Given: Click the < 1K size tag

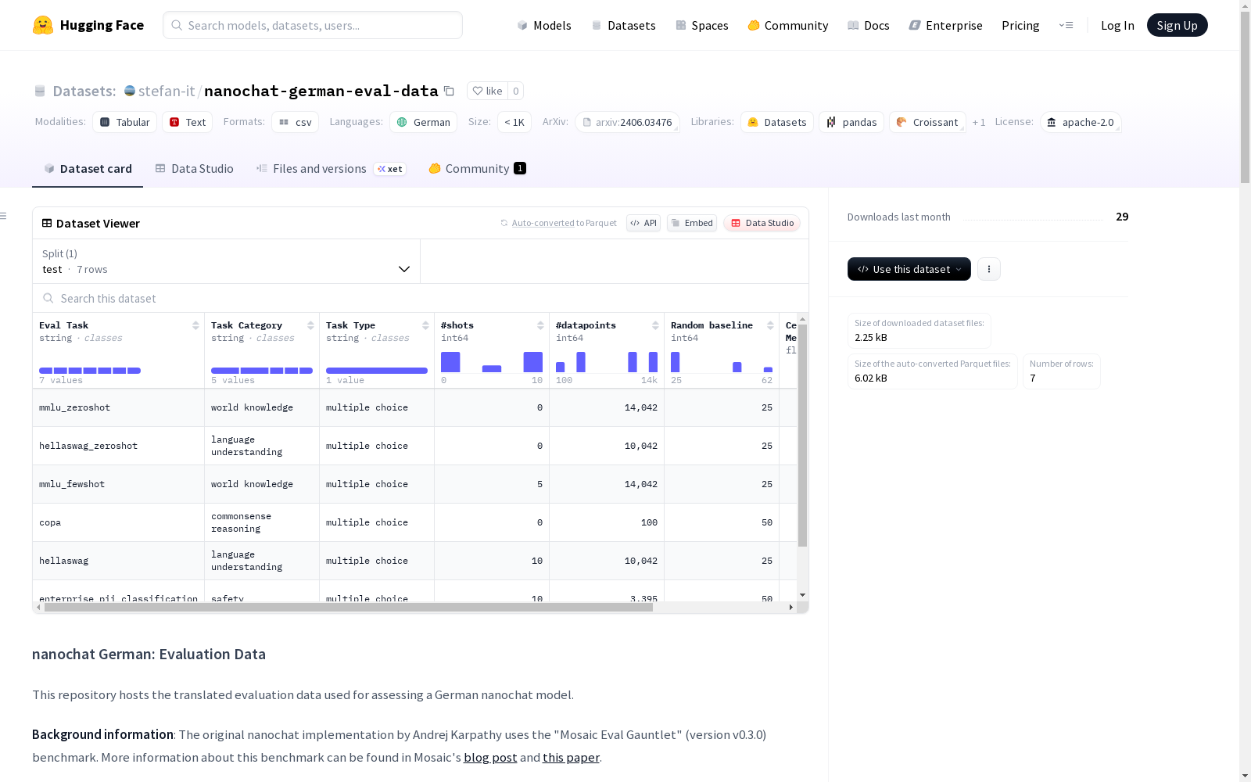Looking at the screenshot, I should coord(514,122).
